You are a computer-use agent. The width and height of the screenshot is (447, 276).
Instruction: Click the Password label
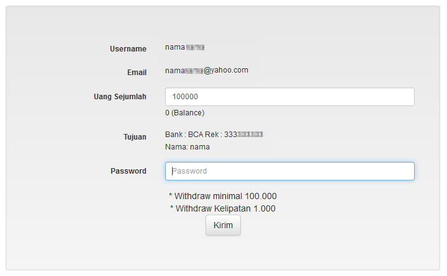click(x=129, y=171)
